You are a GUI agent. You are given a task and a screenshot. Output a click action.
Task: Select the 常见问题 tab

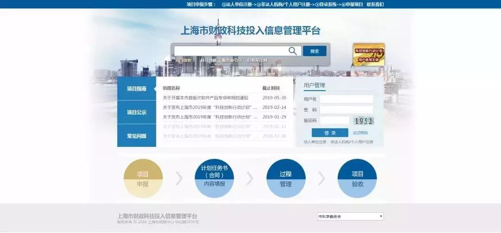pos(137,136)
